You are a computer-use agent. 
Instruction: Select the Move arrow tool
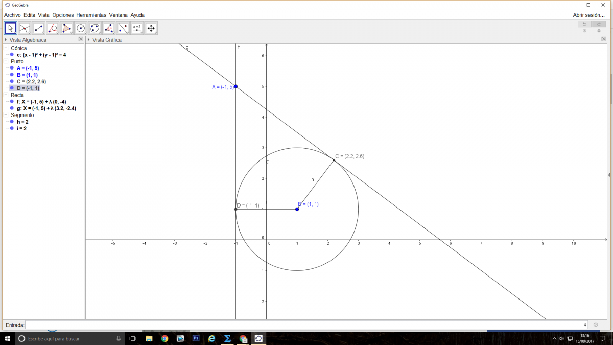click(x=11, y=28)
